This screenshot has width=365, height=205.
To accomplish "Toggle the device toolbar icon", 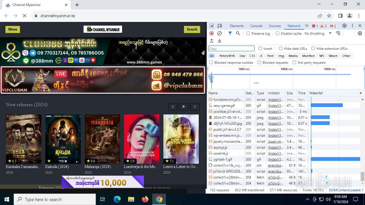I will click(x=220, y=26).
